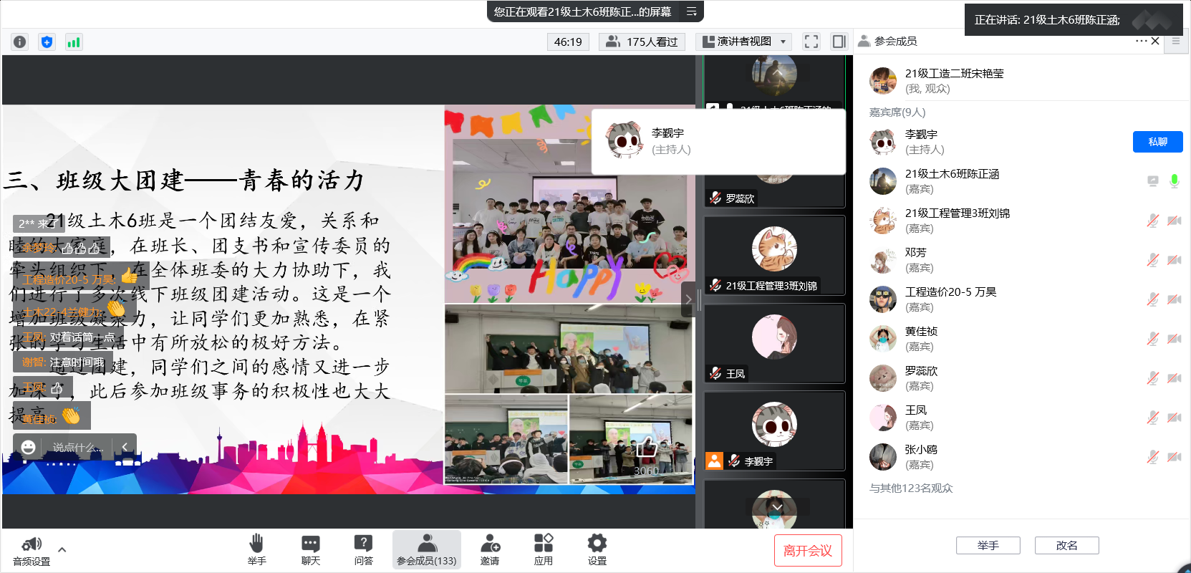1191x573 pixels.
Task: Show next video thumbnails down chevron
Action: (x=776, y=507)
